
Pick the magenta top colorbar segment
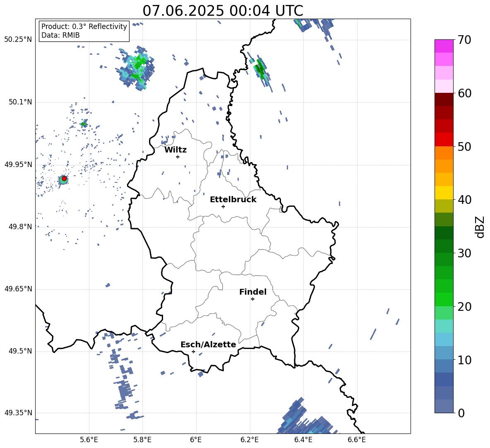pyautogui.click(x=444, y=46)
